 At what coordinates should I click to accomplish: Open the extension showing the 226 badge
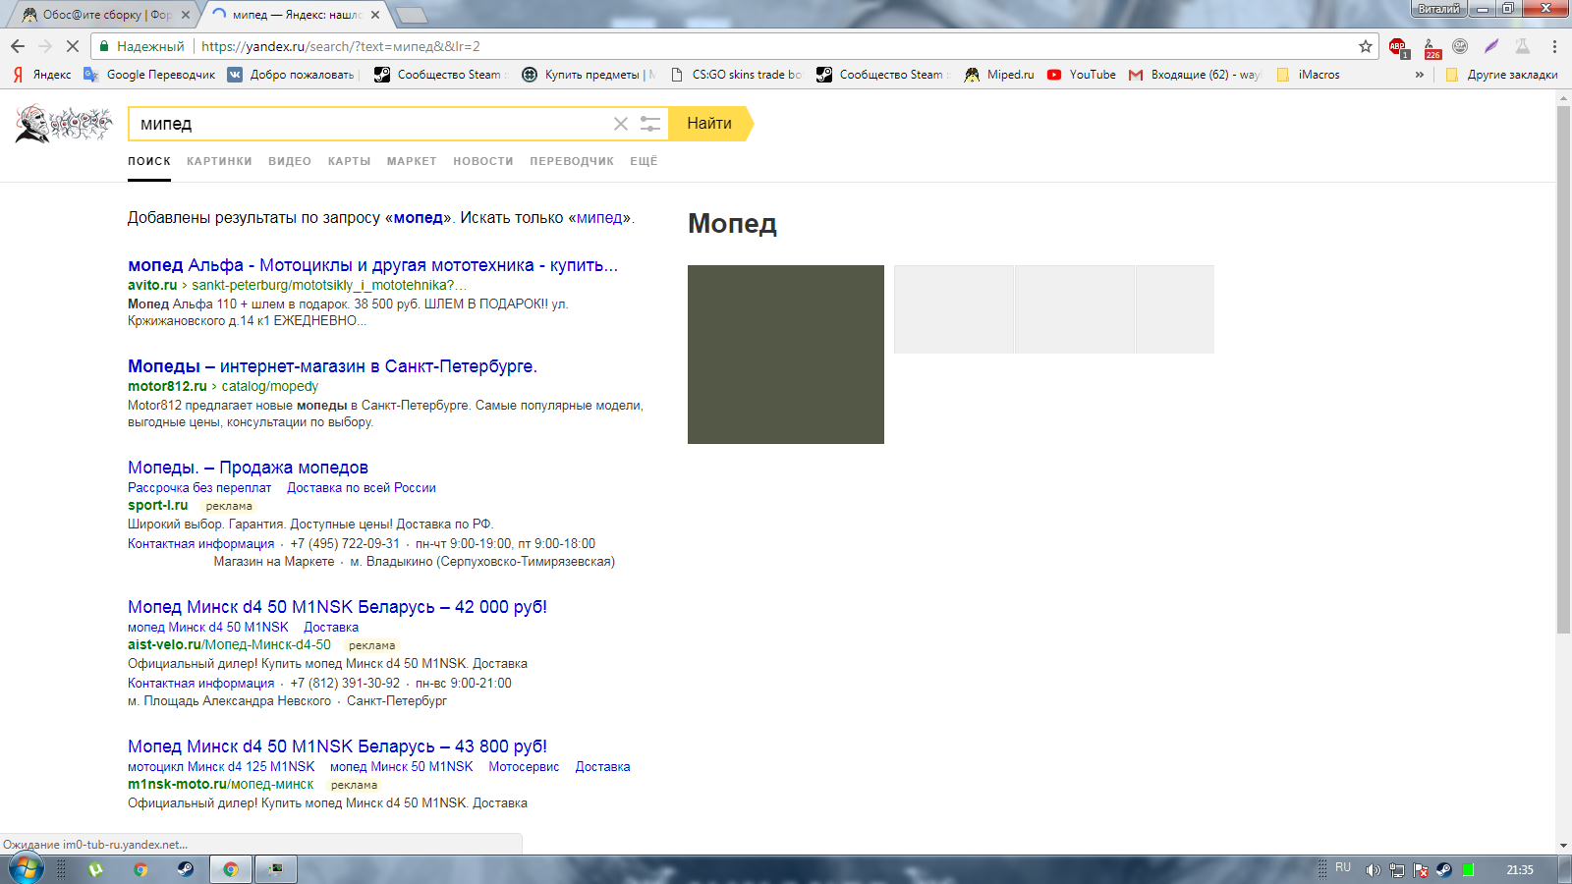click(x=1432, y=47)
